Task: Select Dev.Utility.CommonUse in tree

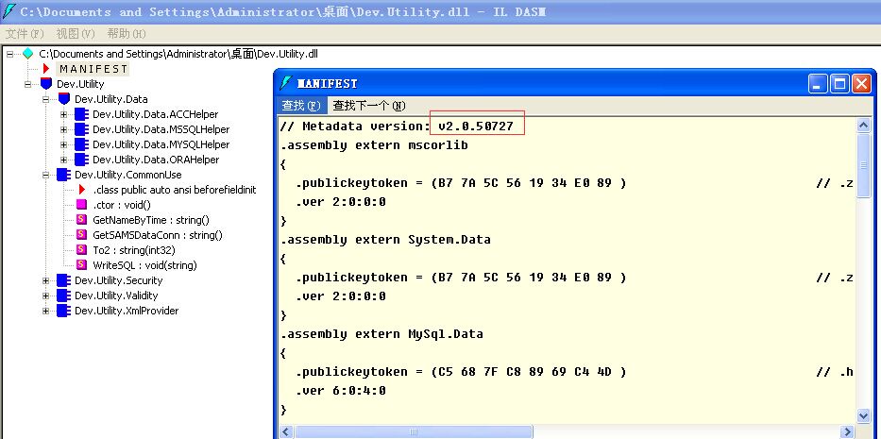Action: point(128,175)
